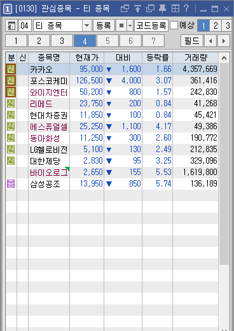
Task: Select the 카카오 stock name
Action: [41, 69]
